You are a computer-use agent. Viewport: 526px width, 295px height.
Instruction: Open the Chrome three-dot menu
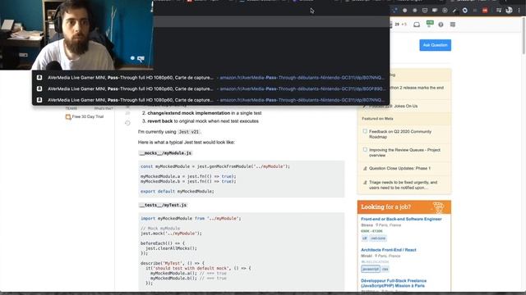[x=519, y=11]
